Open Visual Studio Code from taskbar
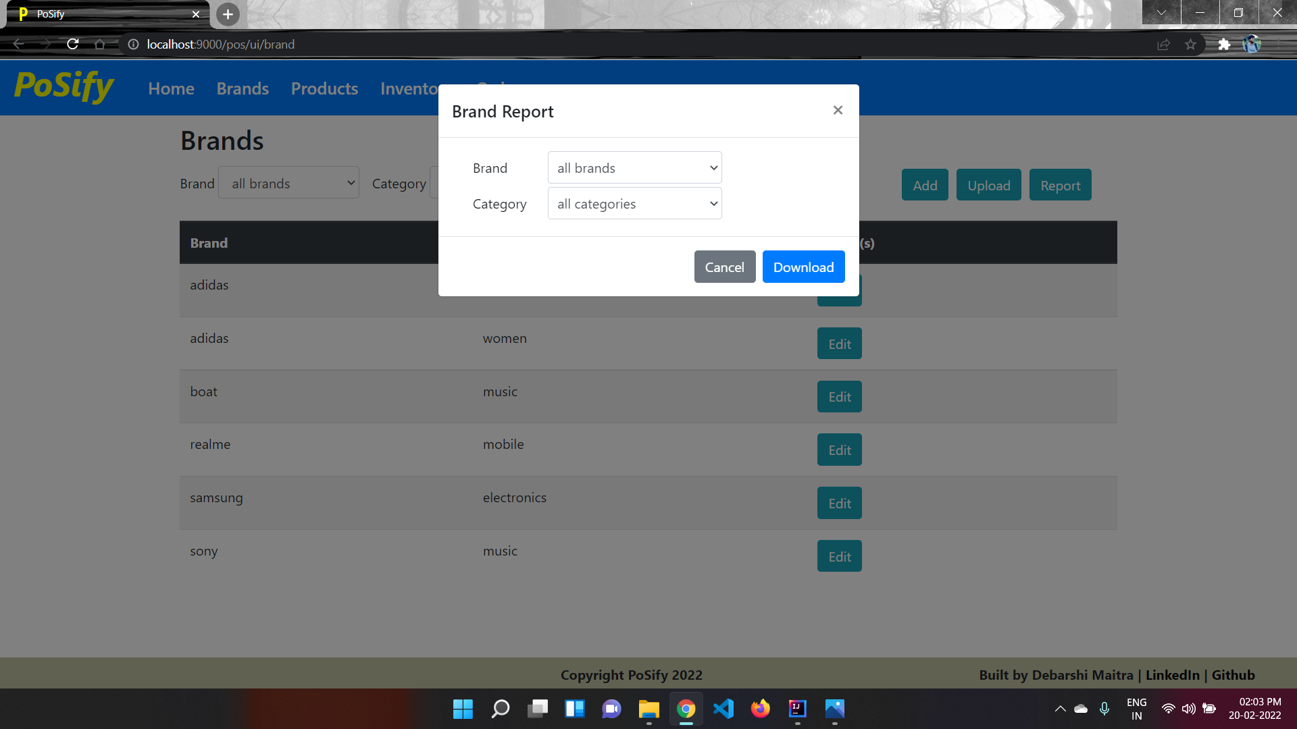 [x=723, y=709]
